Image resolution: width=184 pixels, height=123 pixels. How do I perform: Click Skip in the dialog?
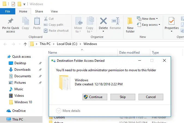(123, 97)
